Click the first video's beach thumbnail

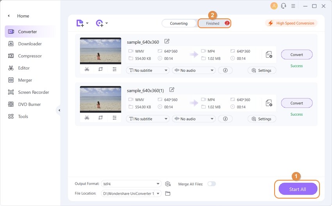(x=100, y=51)
